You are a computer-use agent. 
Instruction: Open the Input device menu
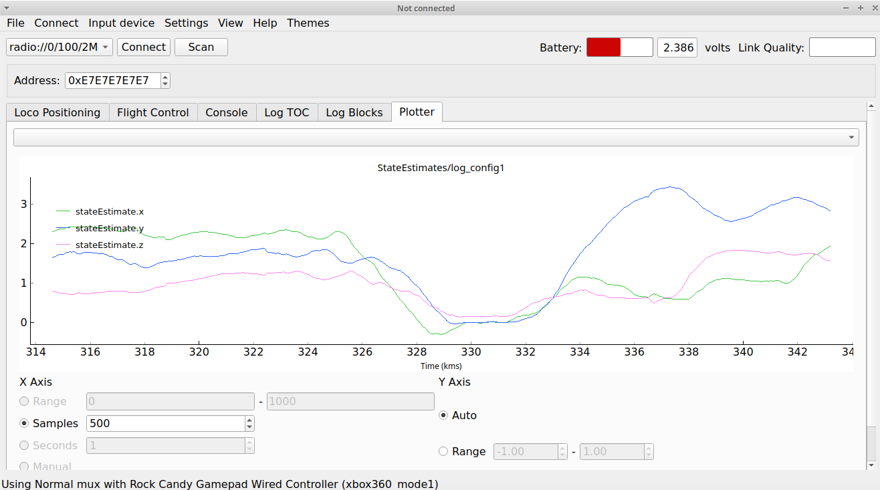[121, 23]
